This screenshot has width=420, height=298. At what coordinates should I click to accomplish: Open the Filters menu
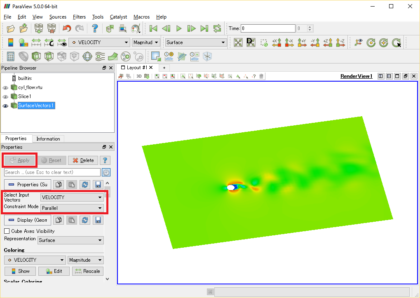pos(79,17)
